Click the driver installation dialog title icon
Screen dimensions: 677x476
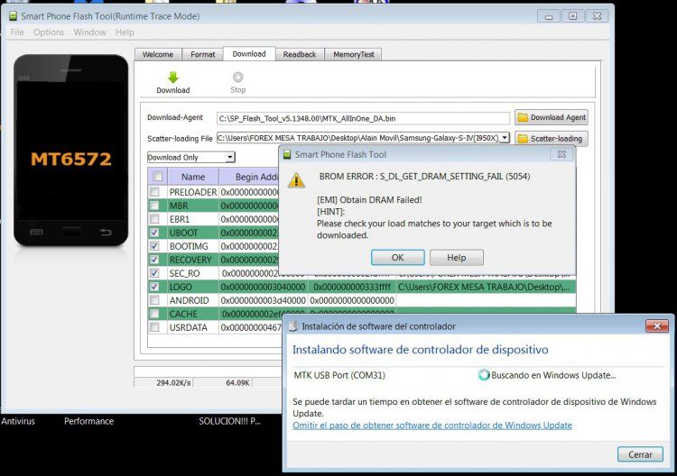click(x=293, y=326)
